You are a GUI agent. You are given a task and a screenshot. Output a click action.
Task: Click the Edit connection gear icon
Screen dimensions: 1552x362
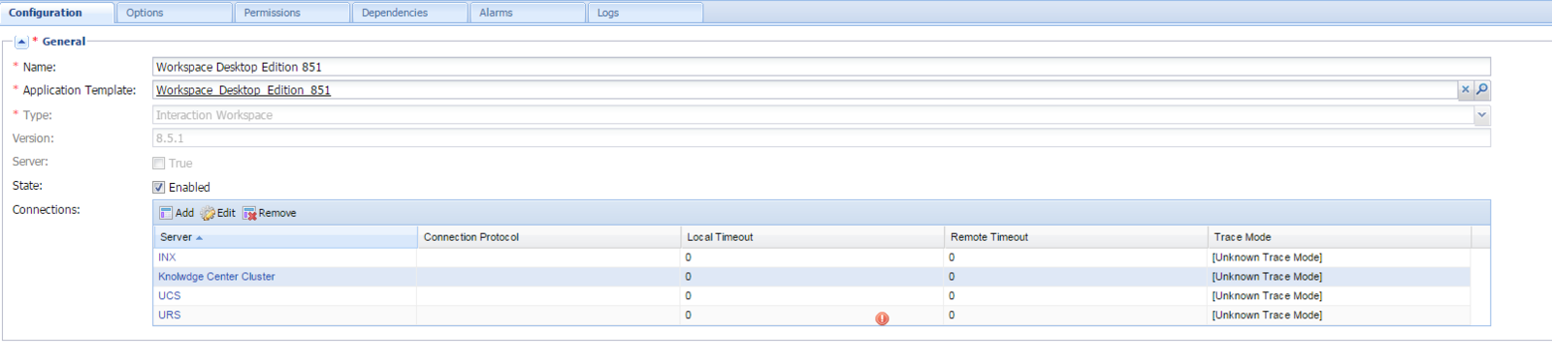coord(208,213)
